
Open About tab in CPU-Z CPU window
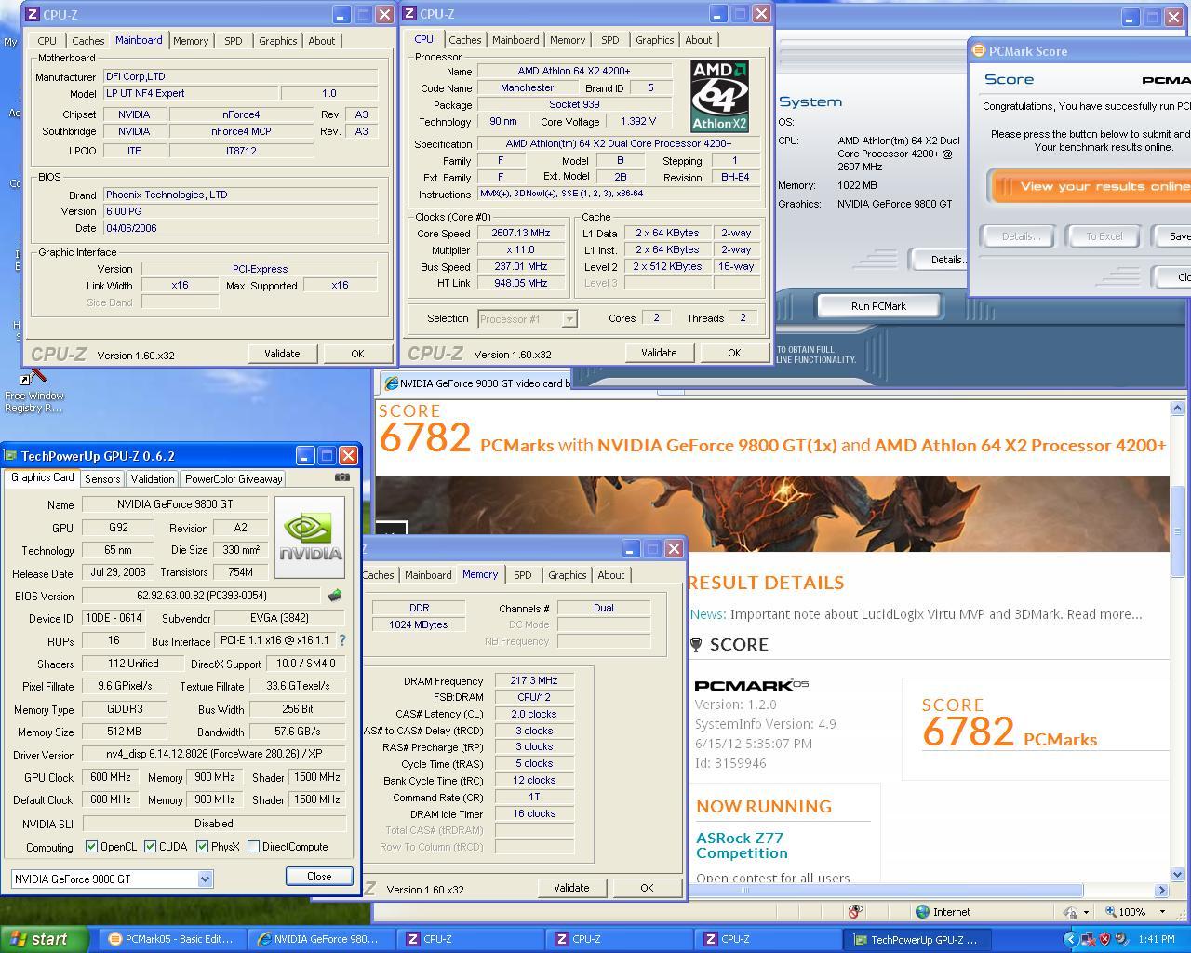tap(699, 40)
